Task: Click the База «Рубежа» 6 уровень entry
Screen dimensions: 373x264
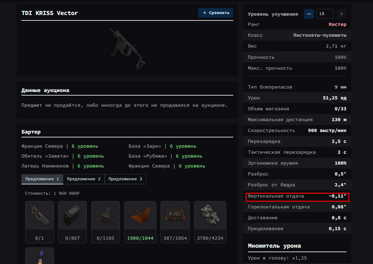Action: (x=165, y=156)
